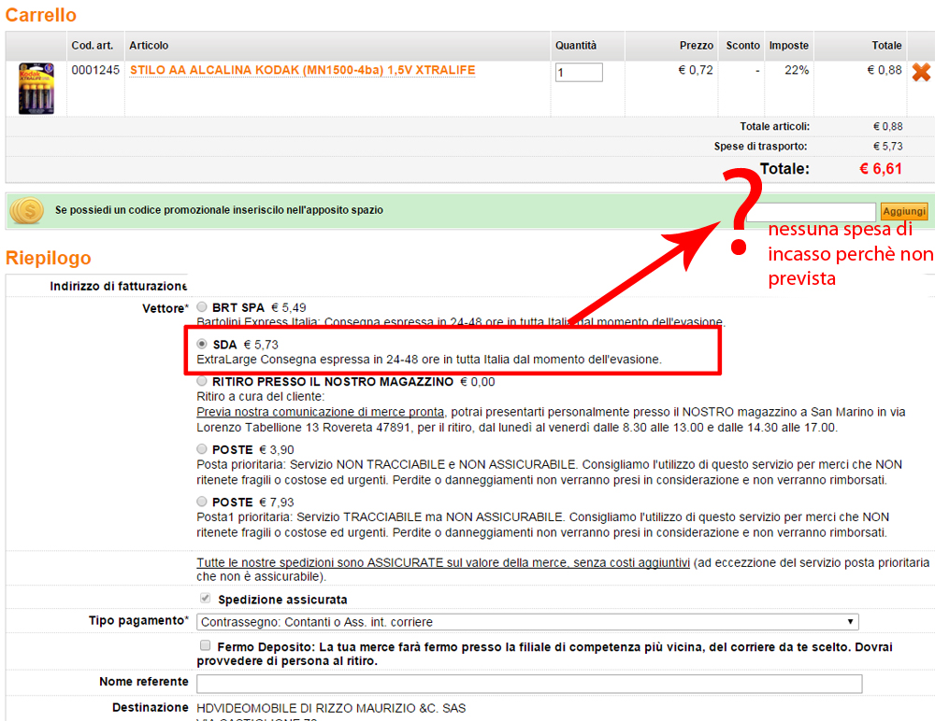Toggle the Spedizione assicurata checkbox
Screen dimensions: 935x721
point(205,598)
